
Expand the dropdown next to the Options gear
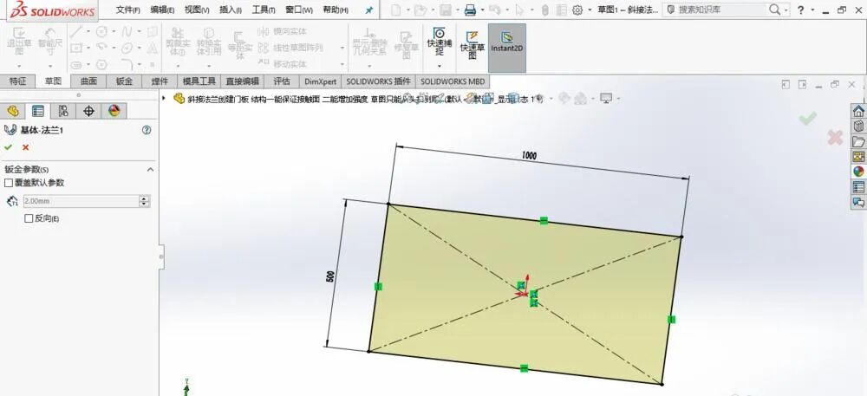(590, 10)
